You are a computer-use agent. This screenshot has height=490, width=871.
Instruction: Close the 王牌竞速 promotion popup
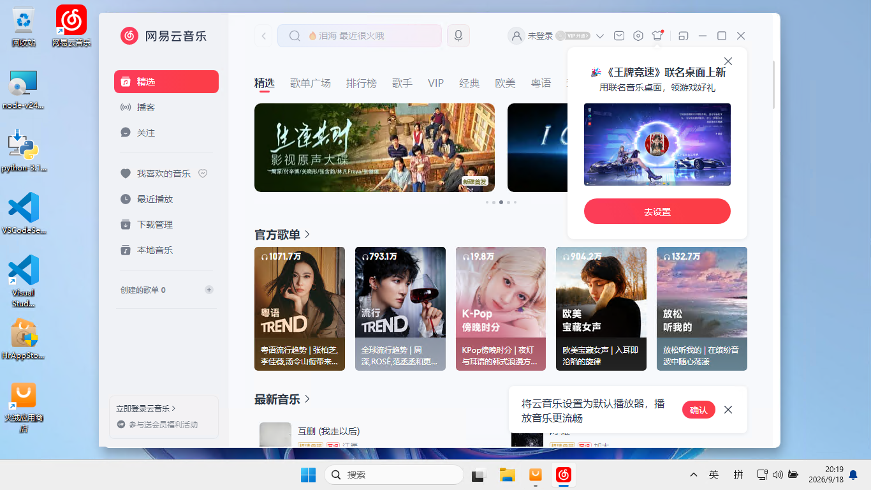[x=728, y=61]
